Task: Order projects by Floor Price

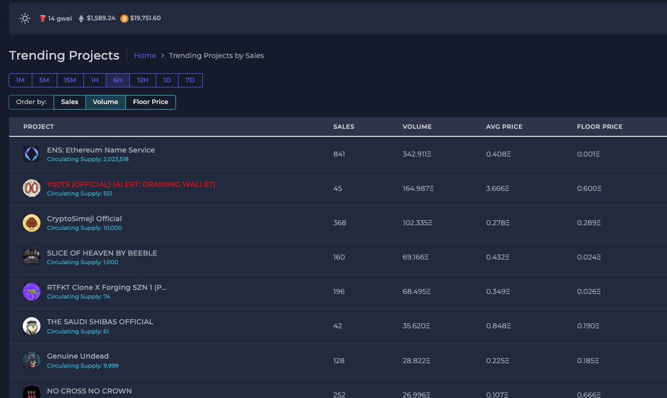Action: (x=151, y=102)
